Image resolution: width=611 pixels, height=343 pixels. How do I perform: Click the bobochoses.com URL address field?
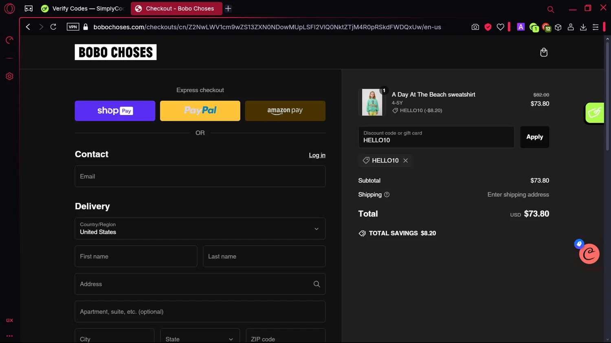267,27
